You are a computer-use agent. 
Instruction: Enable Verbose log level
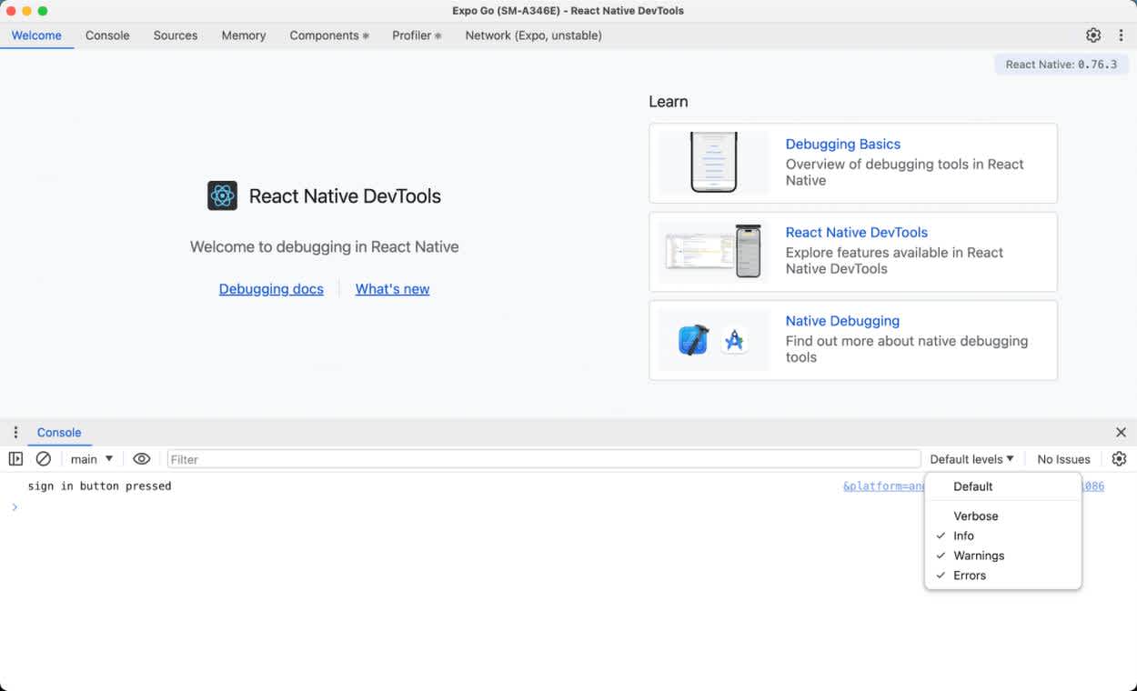click(x=975, y=516)
